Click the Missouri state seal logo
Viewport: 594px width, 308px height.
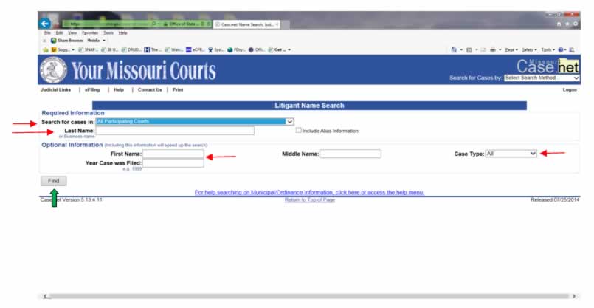click(53, 70)
